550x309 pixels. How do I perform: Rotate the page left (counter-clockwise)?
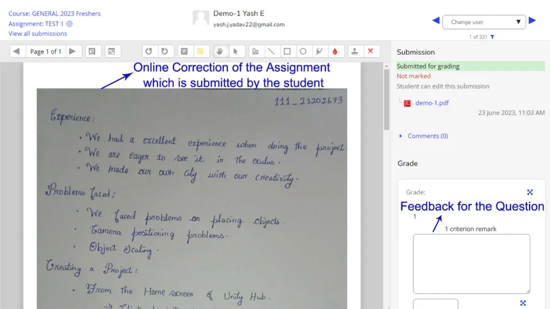(149, 51)
